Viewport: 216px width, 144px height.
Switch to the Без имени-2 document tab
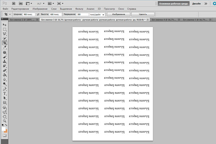(x=22, y=20)
